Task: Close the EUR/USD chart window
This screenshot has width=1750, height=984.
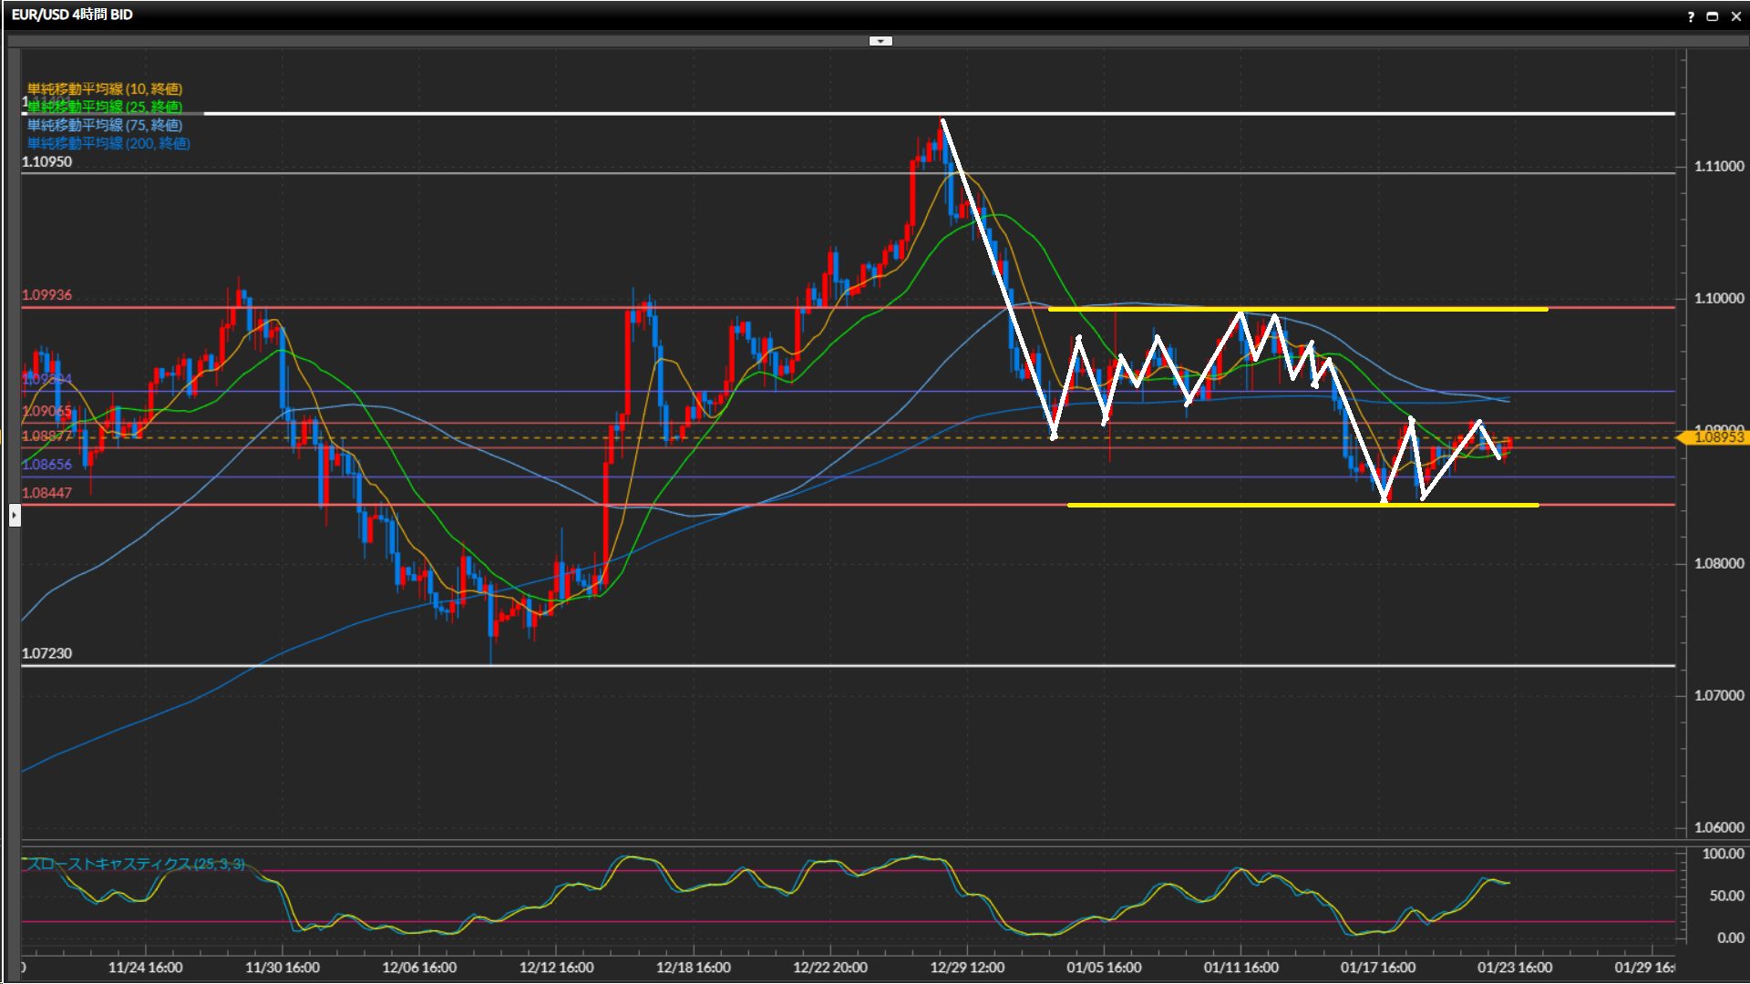Action: (1735, 16)
